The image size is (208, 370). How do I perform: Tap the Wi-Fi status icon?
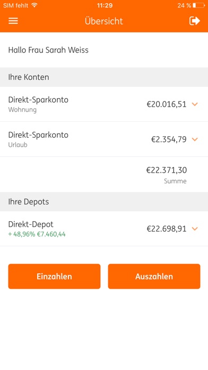[34, 5]
